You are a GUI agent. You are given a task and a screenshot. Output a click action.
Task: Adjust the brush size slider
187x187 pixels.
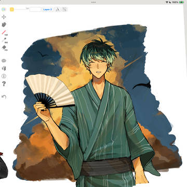tap(21, 9)
